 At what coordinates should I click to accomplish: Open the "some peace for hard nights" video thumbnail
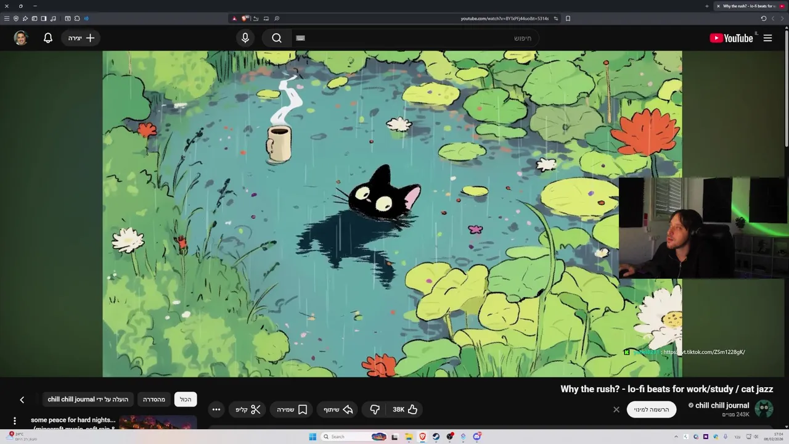click(x=158, y=423)
